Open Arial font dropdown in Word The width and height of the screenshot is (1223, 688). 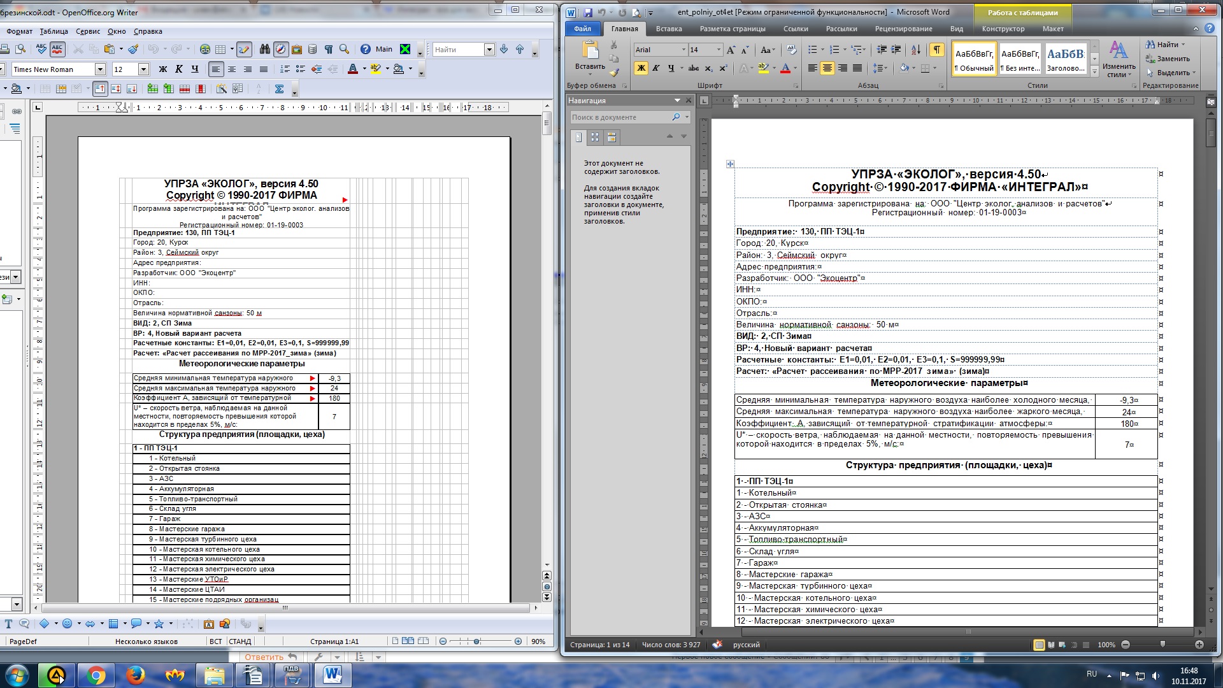coord(683,50)
